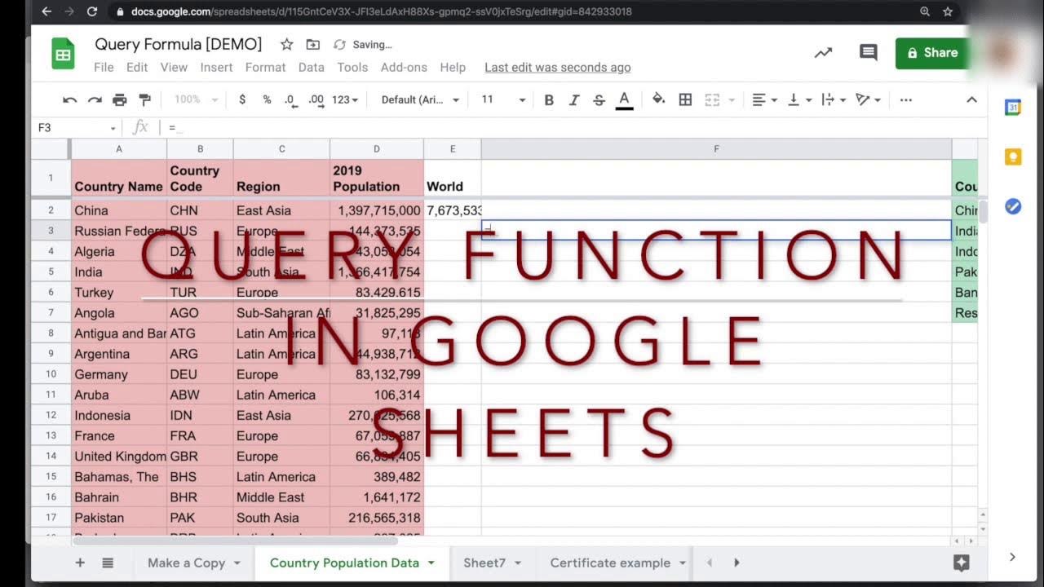Select column F header

coord(716,149)
